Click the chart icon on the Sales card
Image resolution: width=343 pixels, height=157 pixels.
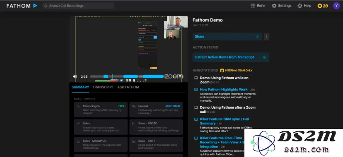point(78,124)
